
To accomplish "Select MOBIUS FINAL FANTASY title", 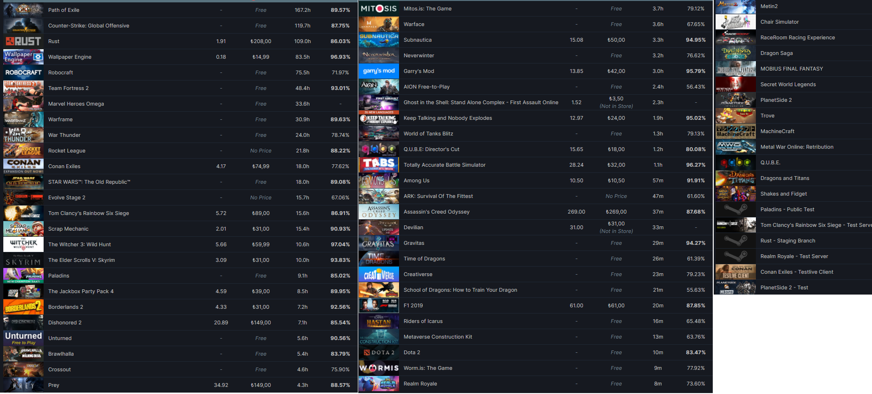I will [792, 69].
